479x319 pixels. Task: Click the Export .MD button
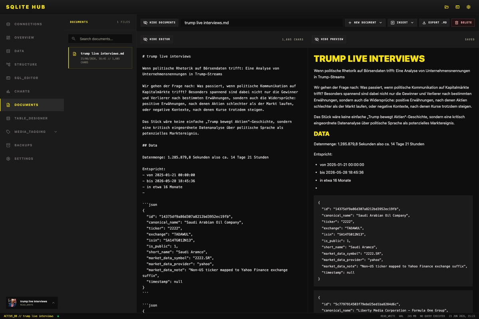point(434,23)
